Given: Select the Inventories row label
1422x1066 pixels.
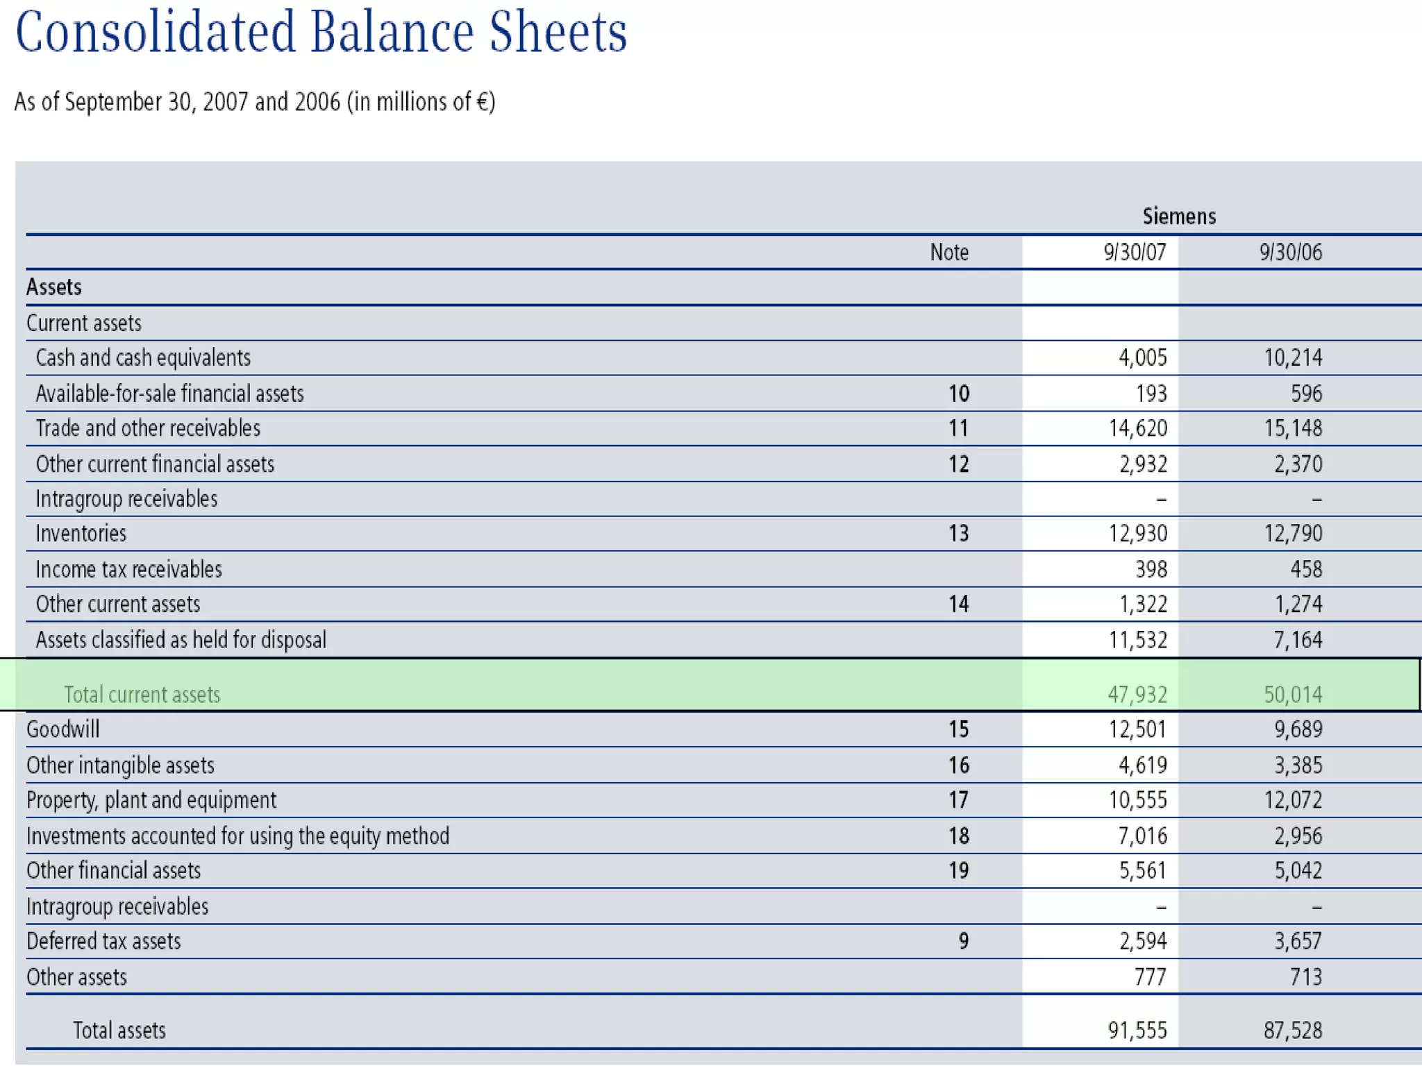Looking at the screenshot, I should pyautogui.click(x=81, y=533).
